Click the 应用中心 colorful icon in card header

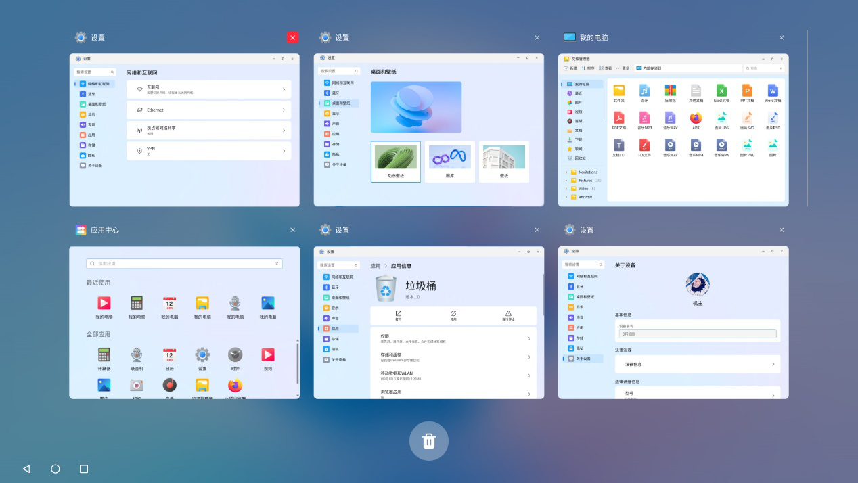click(x=81, y=230)
